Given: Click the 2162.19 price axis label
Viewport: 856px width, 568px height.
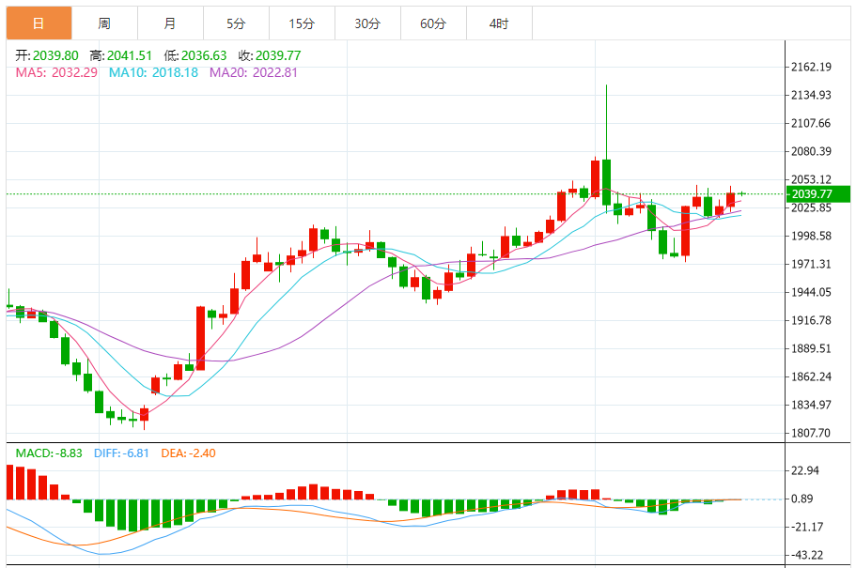Looking at the screenshot, I should point(811,67).
